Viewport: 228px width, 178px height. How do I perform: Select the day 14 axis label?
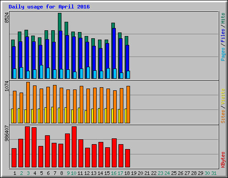100,173
